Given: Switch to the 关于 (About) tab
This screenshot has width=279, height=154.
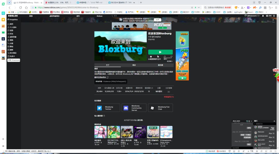Looking at the screenshot, I should click(107, 65).
